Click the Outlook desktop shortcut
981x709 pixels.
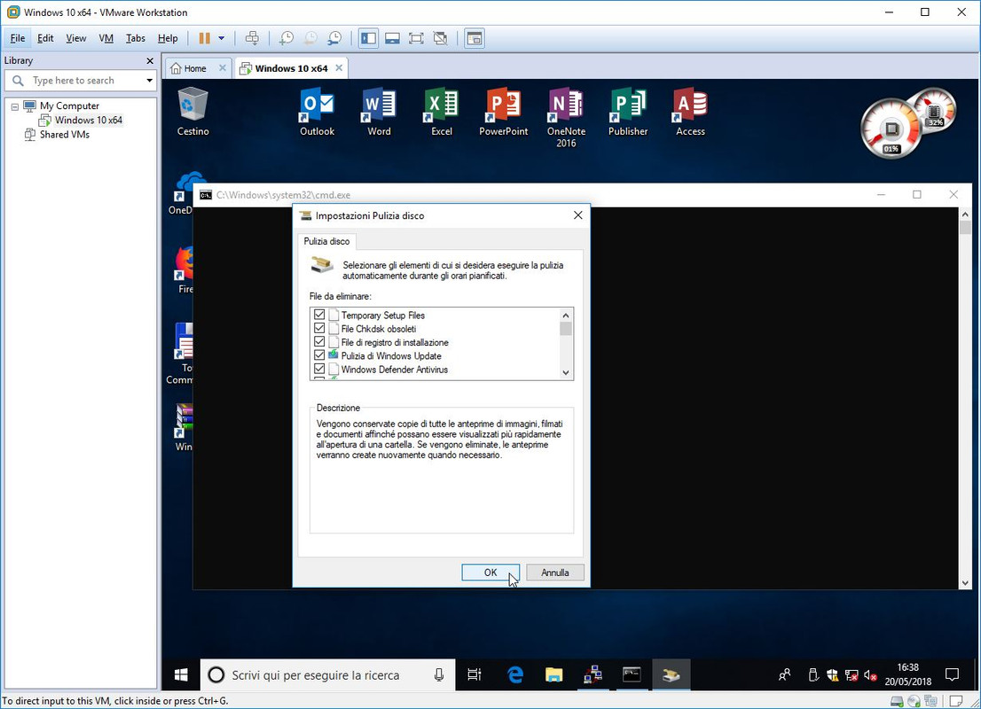(x=318, y=113)
